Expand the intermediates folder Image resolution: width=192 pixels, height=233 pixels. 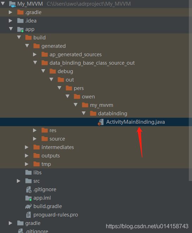(27, 147)
